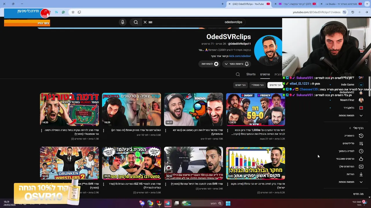Open the מחקר הבולבולים הגדול video thumbnail
Viewport: 371px width, 208px height.
pyautogui.click(x=255, y=163)
